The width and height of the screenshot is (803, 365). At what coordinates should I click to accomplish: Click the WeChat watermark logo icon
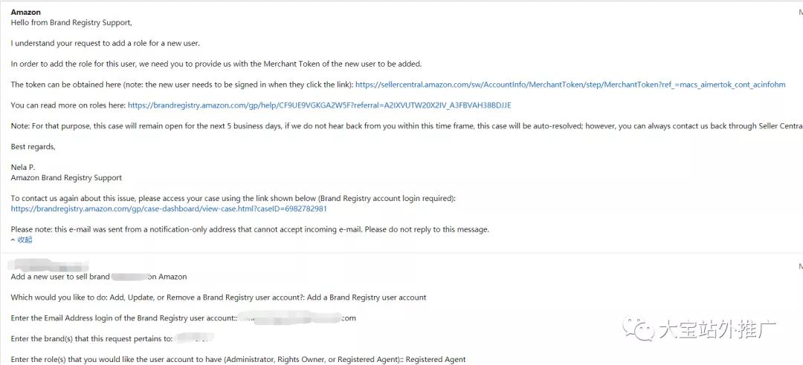(638, 329)
